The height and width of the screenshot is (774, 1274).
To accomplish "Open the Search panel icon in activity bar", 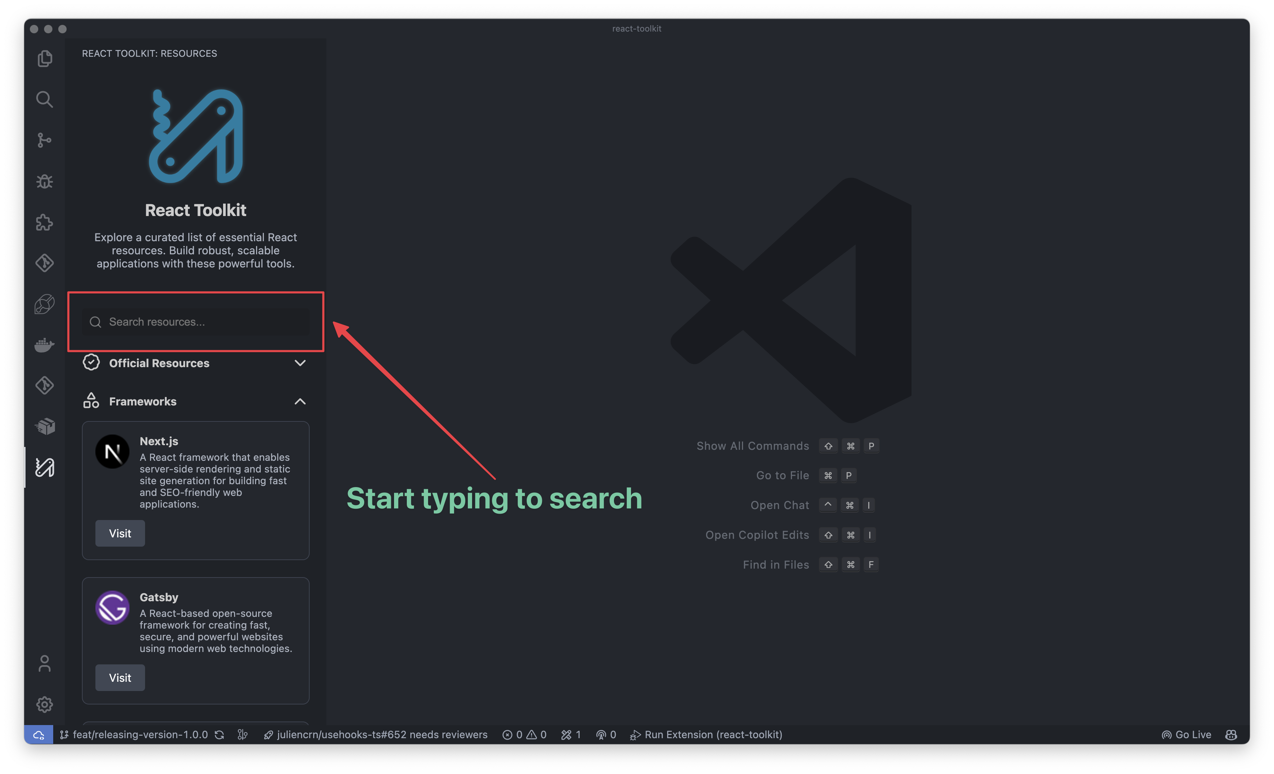I will (45, 98).
